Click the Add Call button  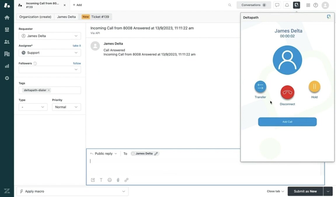287,122
